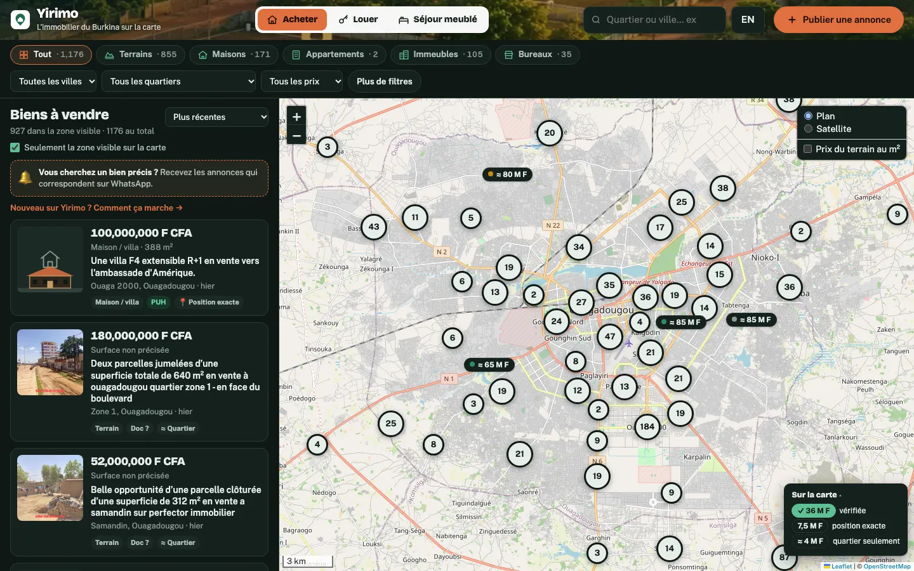The width and height of the screenshot is (914, 571).
Task: Click the search magnifier icon
Action: [x=596, y=20]
